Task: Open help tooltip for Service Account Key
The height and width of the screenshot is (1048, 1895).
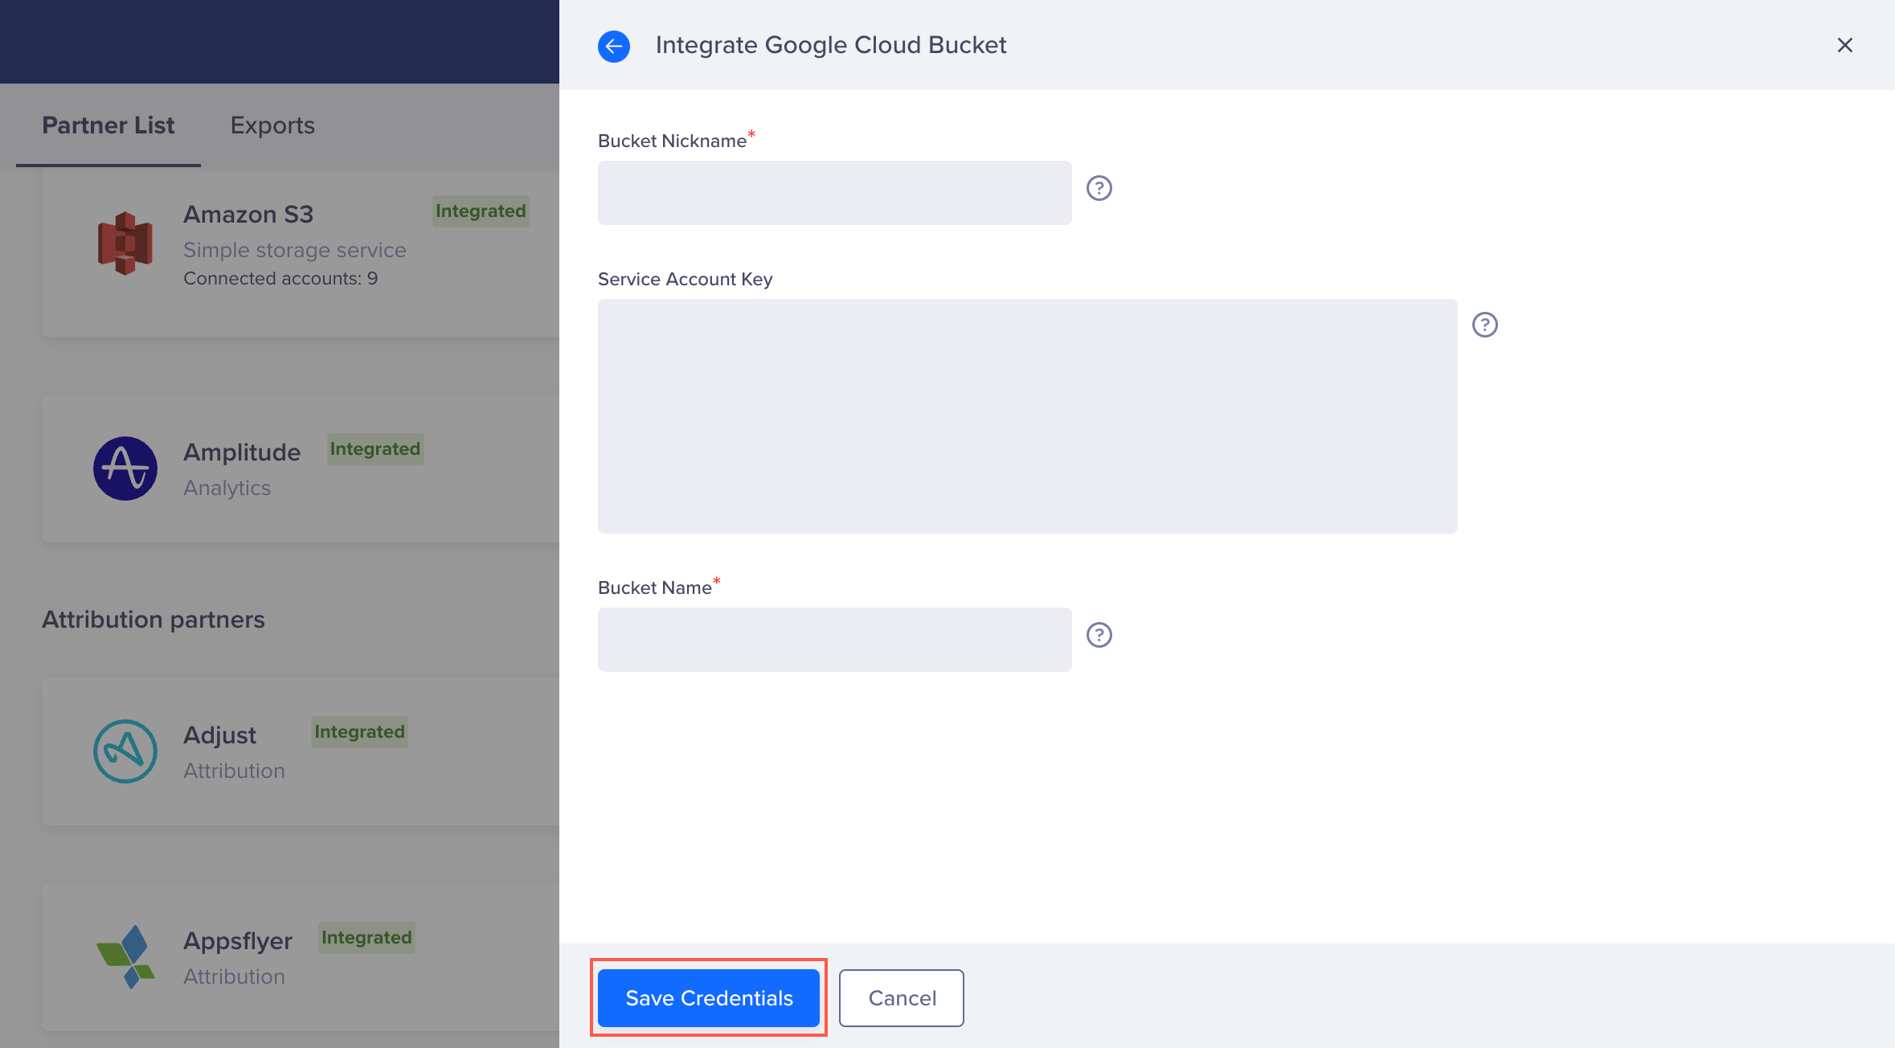Action: point(1484,325)
